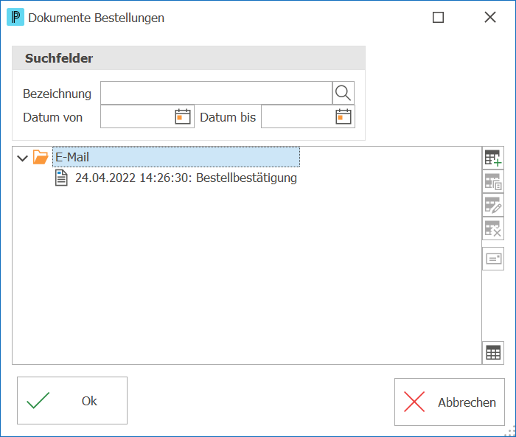Click the Suchfelder header

pos(189,58)
